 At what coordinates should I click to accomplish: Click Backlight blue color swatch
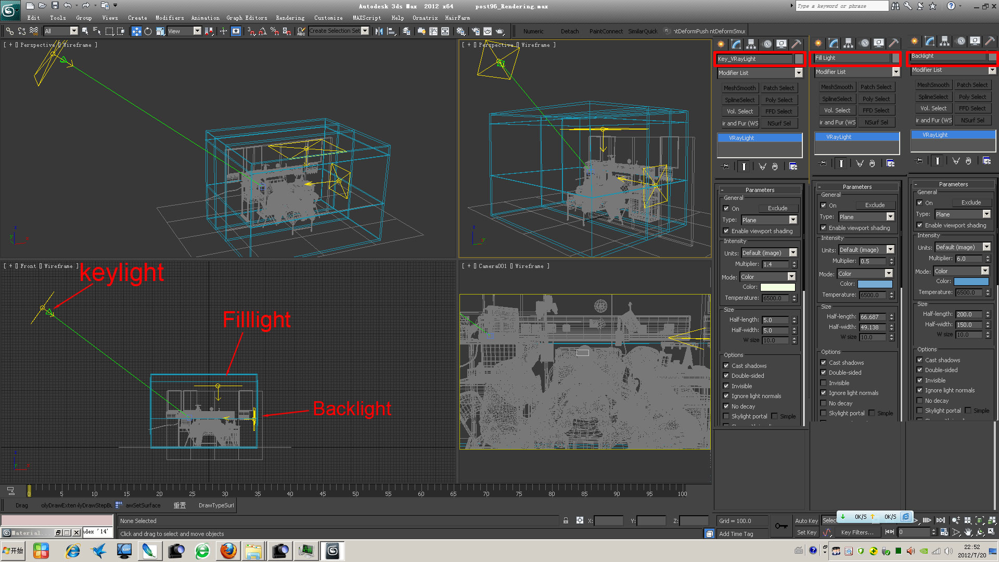point(971,282)
